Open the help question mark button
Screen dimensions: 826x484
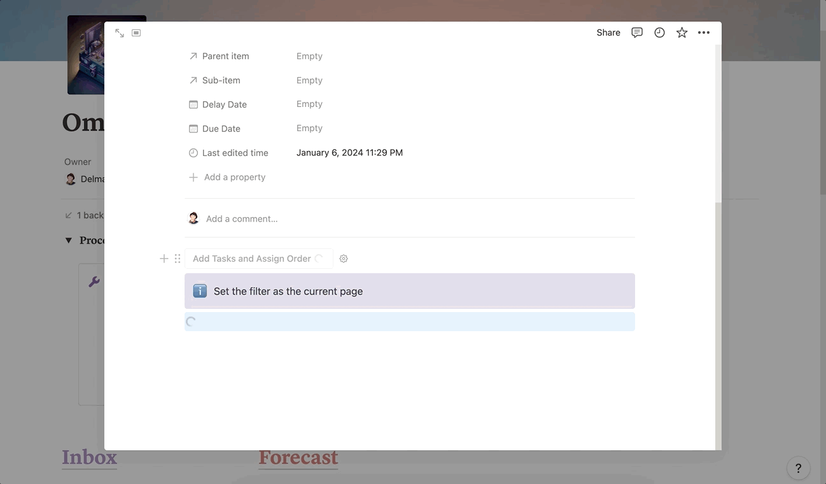tap(799, 469)
